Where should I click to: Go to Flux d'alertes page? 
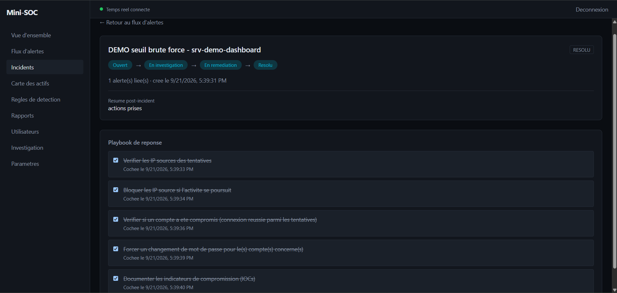tap(45, 51)
